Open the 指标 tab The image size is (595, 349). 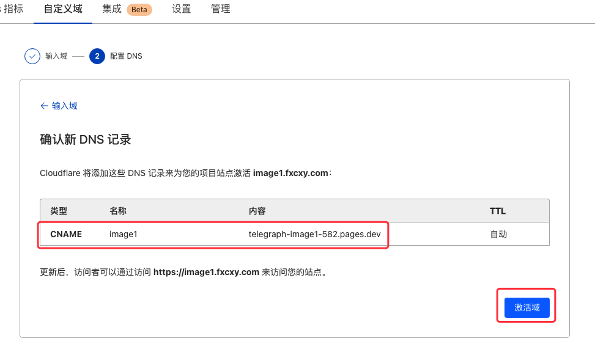pyautogui.click(x=13, y=9)
